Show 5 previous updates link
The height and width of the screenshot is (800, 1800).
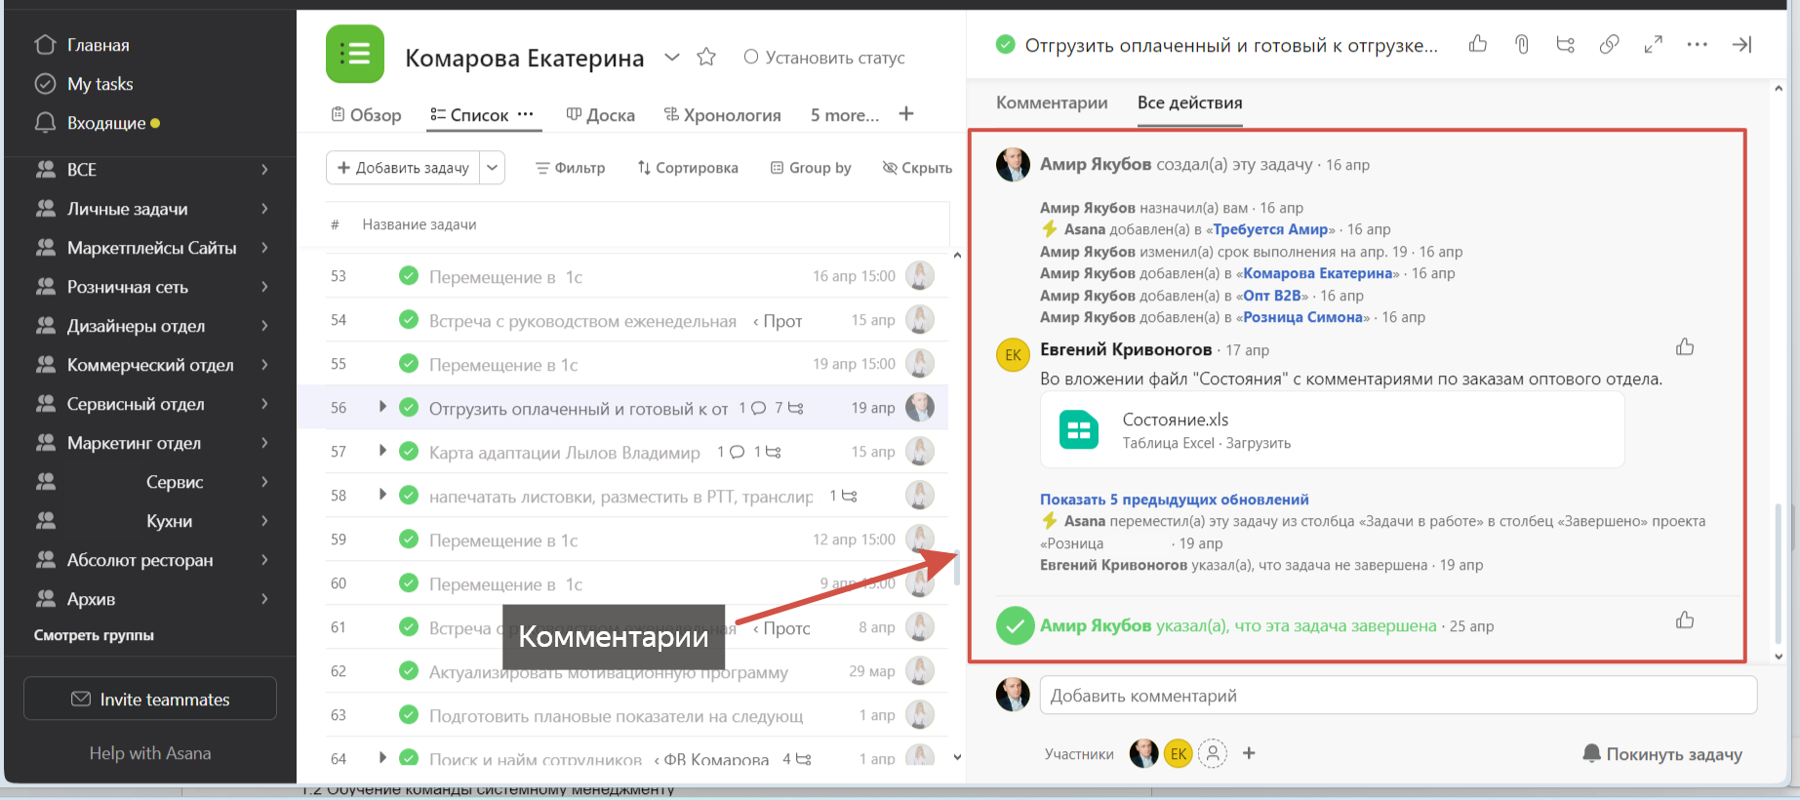1175,500
